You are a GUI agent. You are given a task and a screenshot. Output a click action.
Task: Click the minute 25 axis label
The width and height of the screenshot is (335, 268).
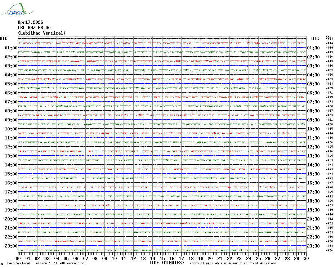tap(258, 259)
